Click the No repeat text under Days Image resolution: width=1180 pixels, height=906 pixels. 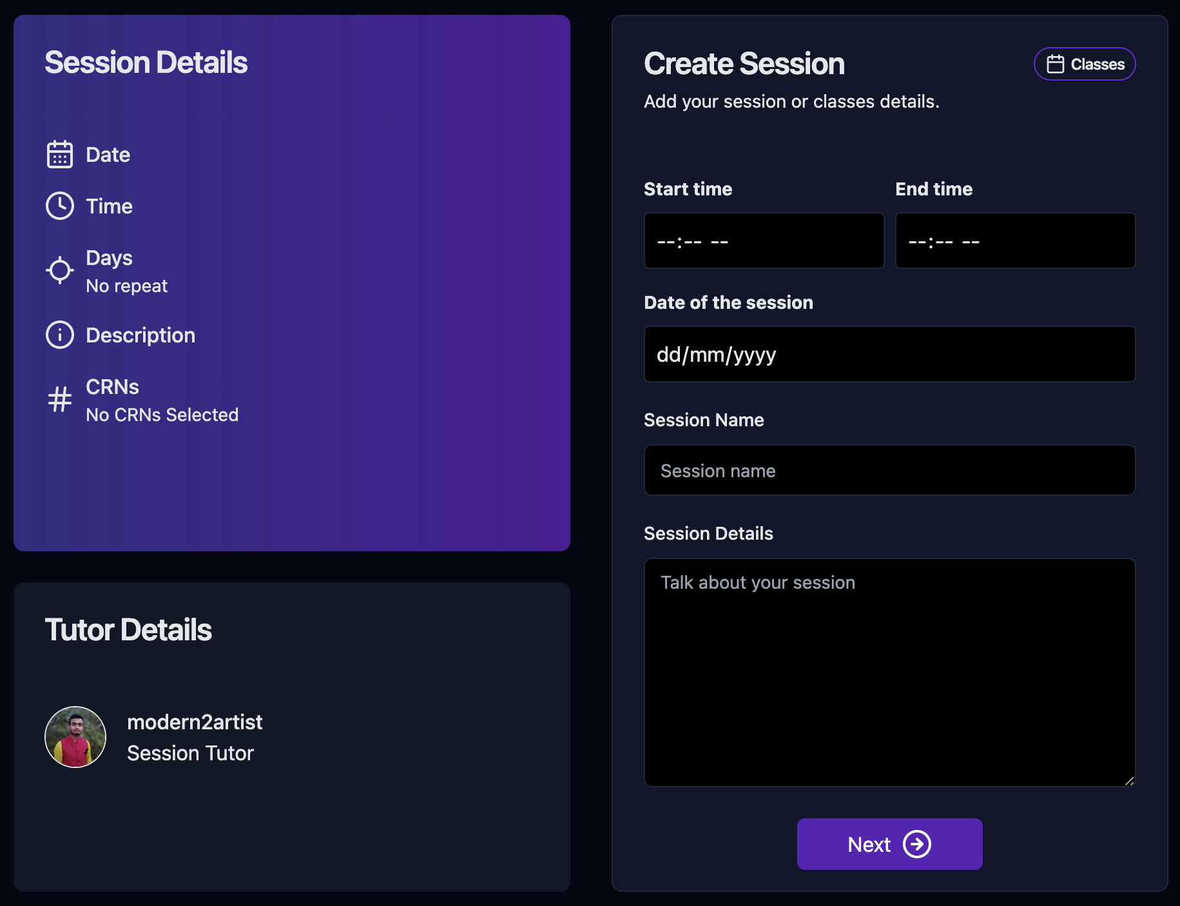127,286
